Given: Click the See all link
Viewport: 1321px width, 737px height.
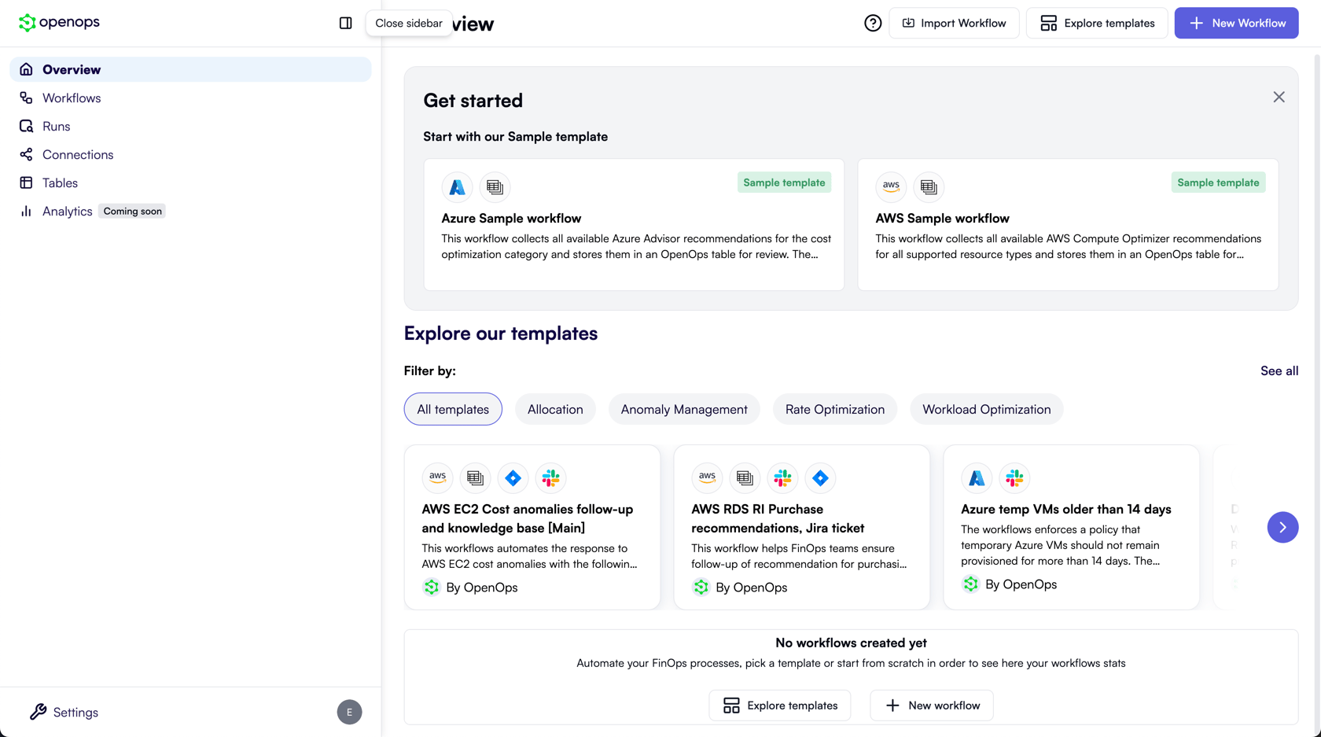Looking at the screenshot, I should pyautogui.click(x=1279, y=370).
